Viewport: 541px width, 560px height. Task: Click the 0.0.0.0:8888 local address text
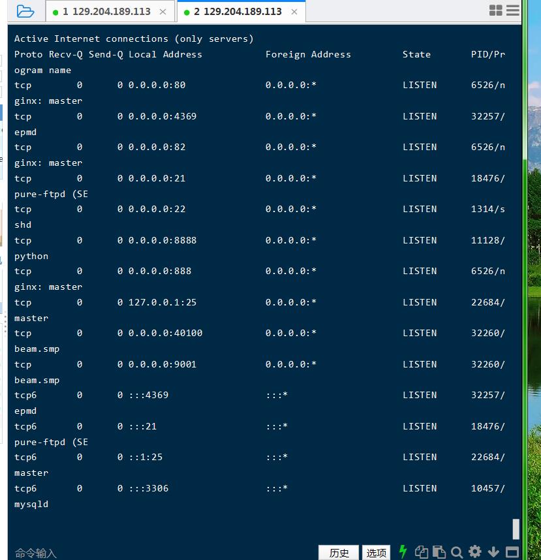coord(162,240)
